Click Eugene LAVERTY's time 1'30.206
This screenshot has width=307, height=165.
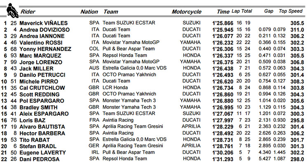[223, 153]
